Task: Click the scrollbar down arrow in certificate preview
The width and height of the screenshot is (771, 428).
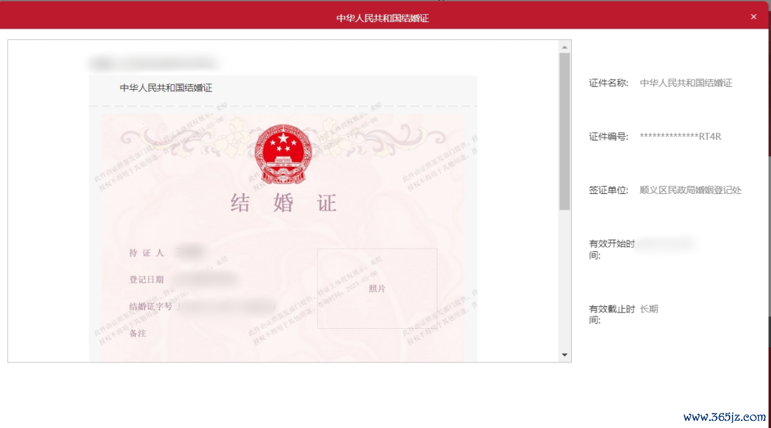Action: (565, 355)
